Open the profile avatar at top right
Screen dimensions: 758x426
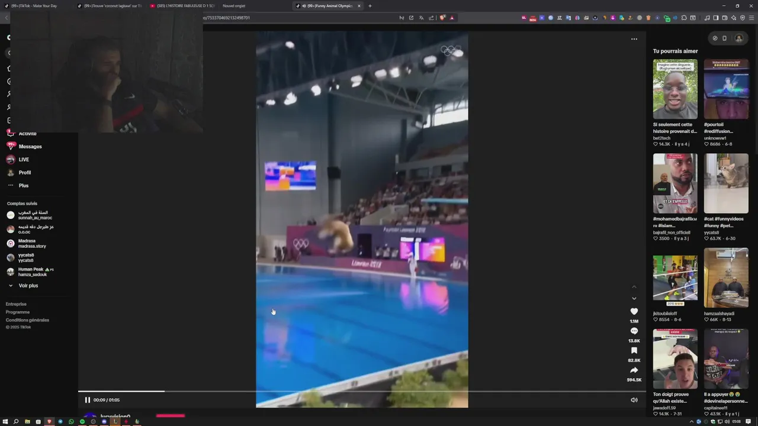(738, 38)
